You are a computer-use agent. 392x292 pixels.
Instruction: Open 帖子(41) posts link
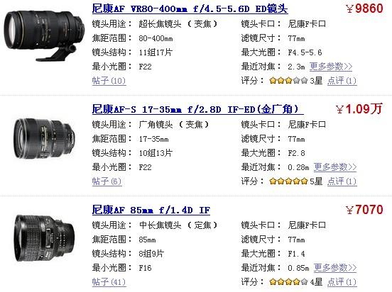[x=109, y=282]
